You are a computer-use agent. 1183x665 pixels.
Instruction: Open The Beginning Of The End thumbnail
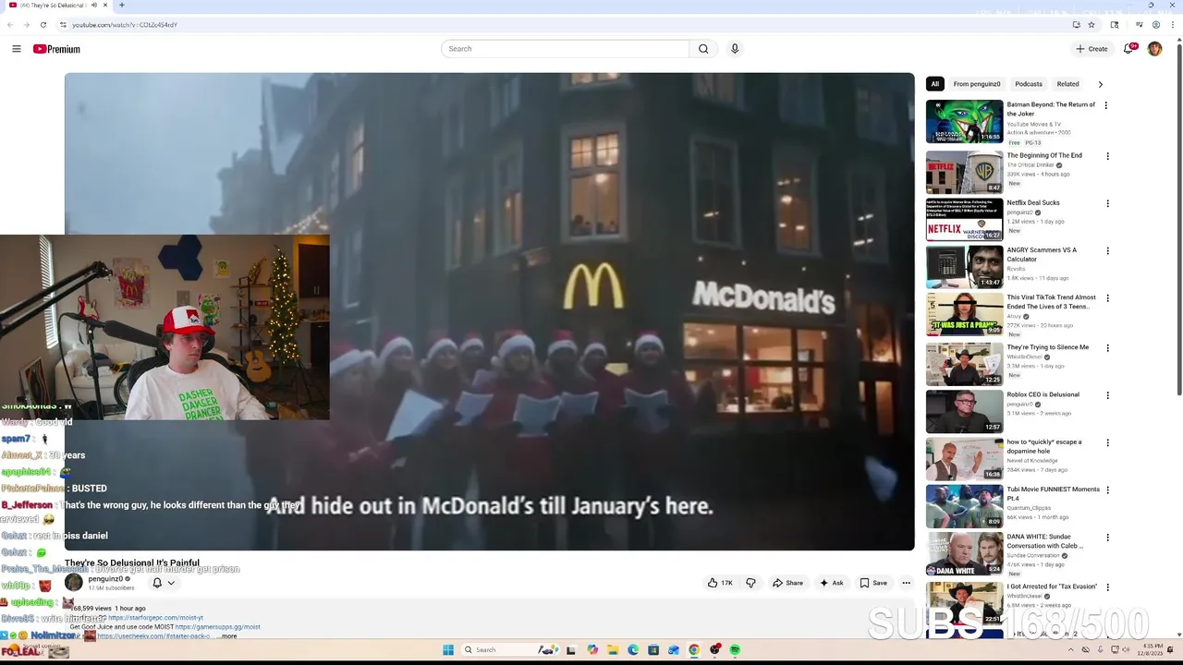pyautogui.click(x=964, y=172)
